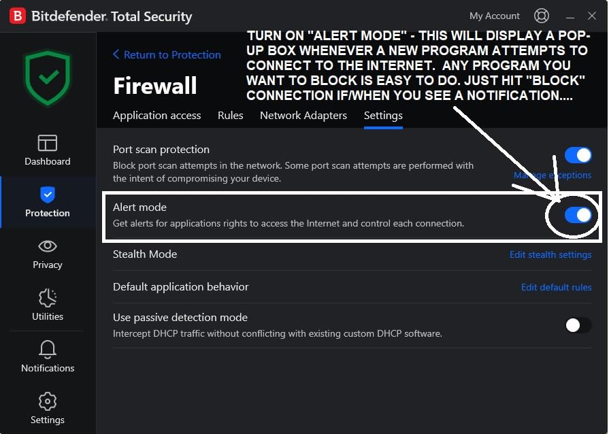Image resolution: width=609 pixels, height=434 pixels.
Task: Turn off Port scan protection
Action: 578,155
